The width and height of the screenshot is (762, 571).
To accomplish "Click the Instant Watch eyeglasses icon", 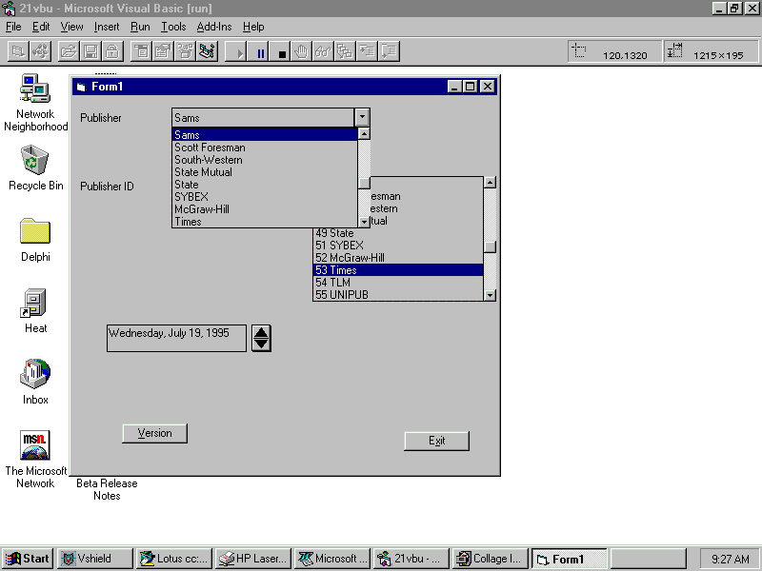I will point(323,51).
